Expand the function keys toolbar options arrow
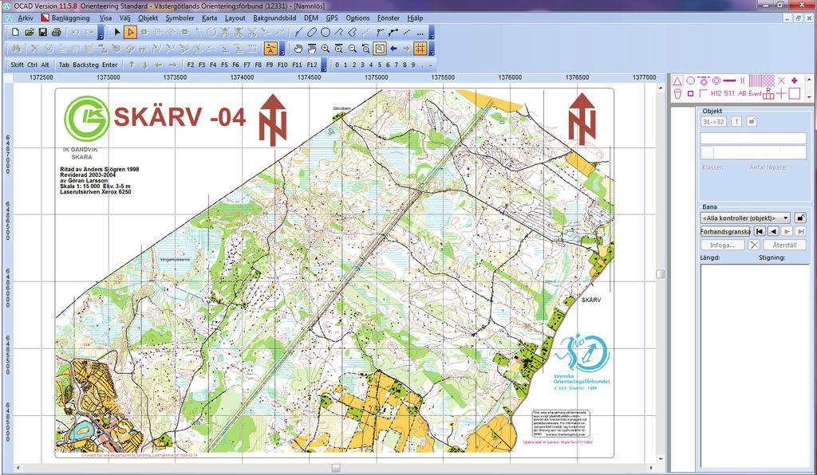This screenshot has width=817, height=475. click(324, 65)
